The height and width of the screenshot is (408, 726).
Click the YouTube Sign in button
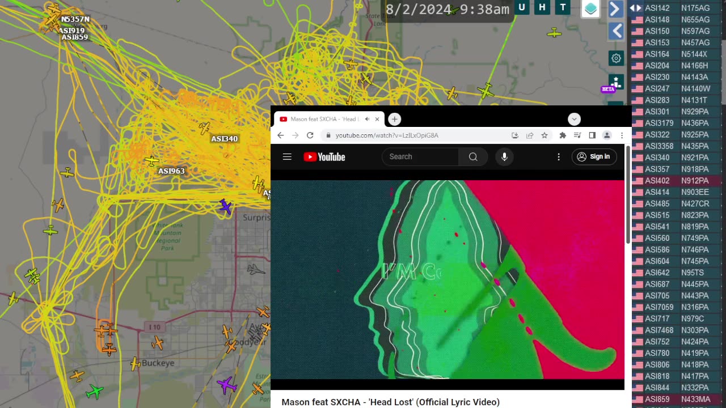point(594,157)
